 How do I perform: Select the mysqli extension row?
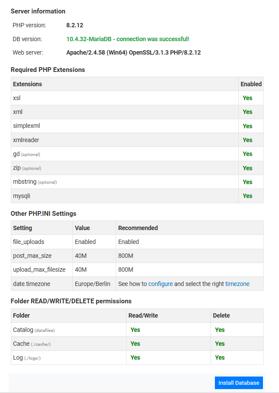22,196
